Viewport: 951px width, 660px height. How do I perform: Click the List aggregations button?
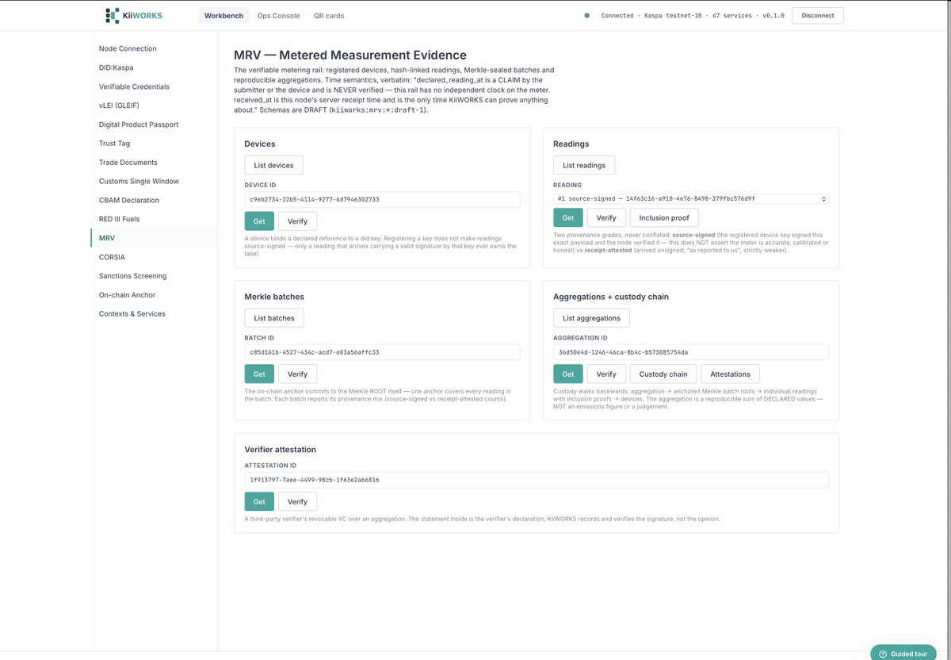(591, 318)
